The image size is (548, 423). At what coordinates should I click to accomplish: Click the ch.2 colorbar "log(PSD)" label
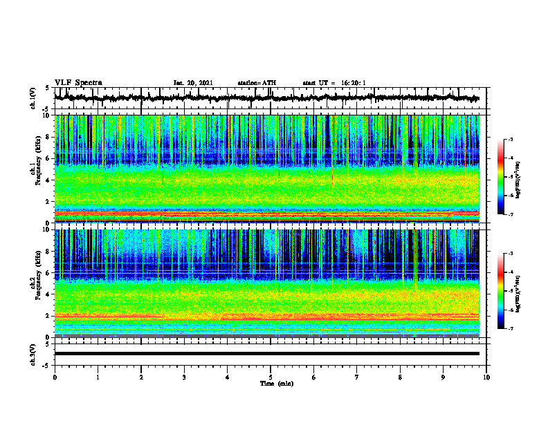tap(518, 294)
